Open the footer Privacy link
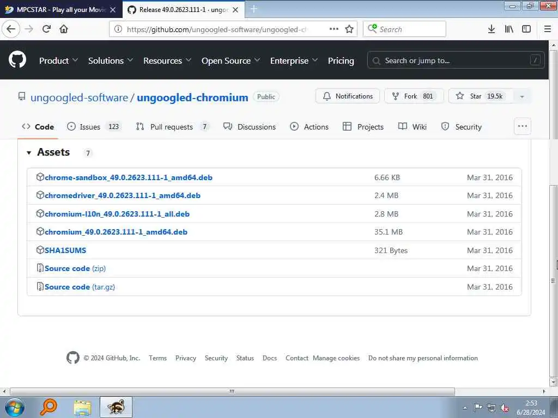This screenshot has width=558, height=418. 186,358
